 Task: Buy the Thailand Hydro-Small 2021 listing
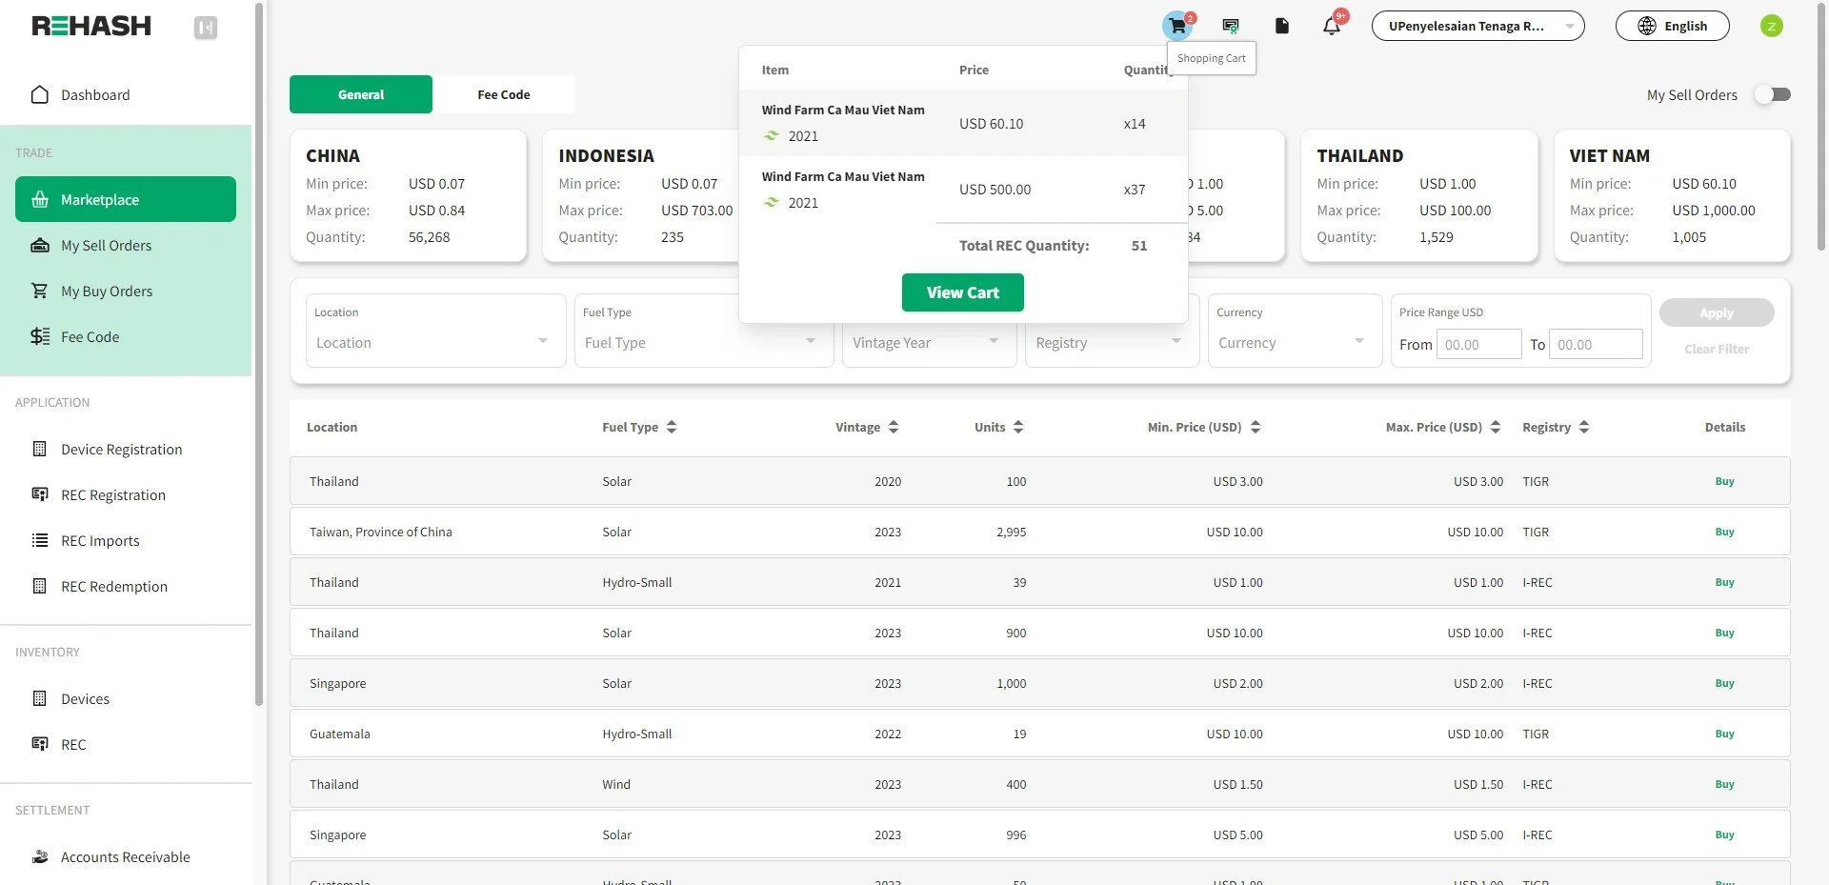[1724, 582]
